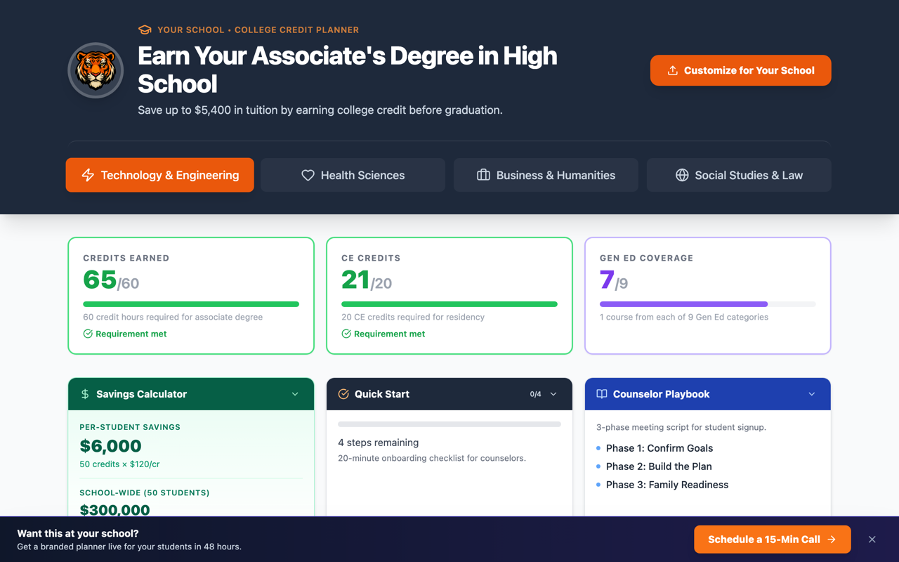
Task: Click the tiger mascot school logo
Action: [x=96, y=70]
